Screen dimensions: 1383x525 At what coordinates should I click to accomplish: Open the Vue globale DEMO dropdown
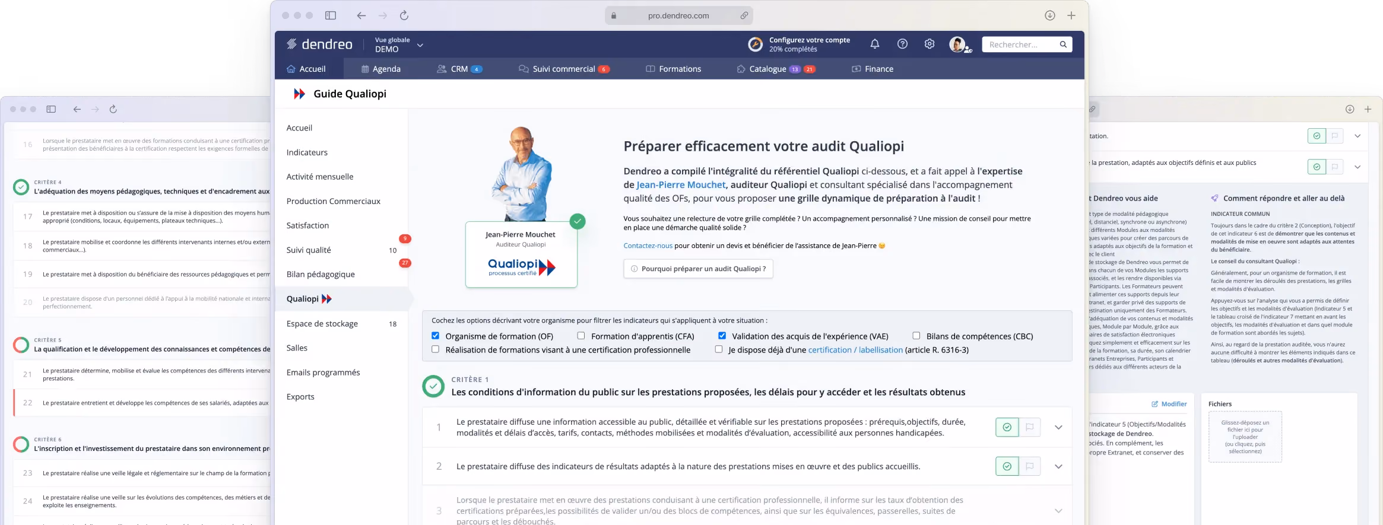click(399, 44)
